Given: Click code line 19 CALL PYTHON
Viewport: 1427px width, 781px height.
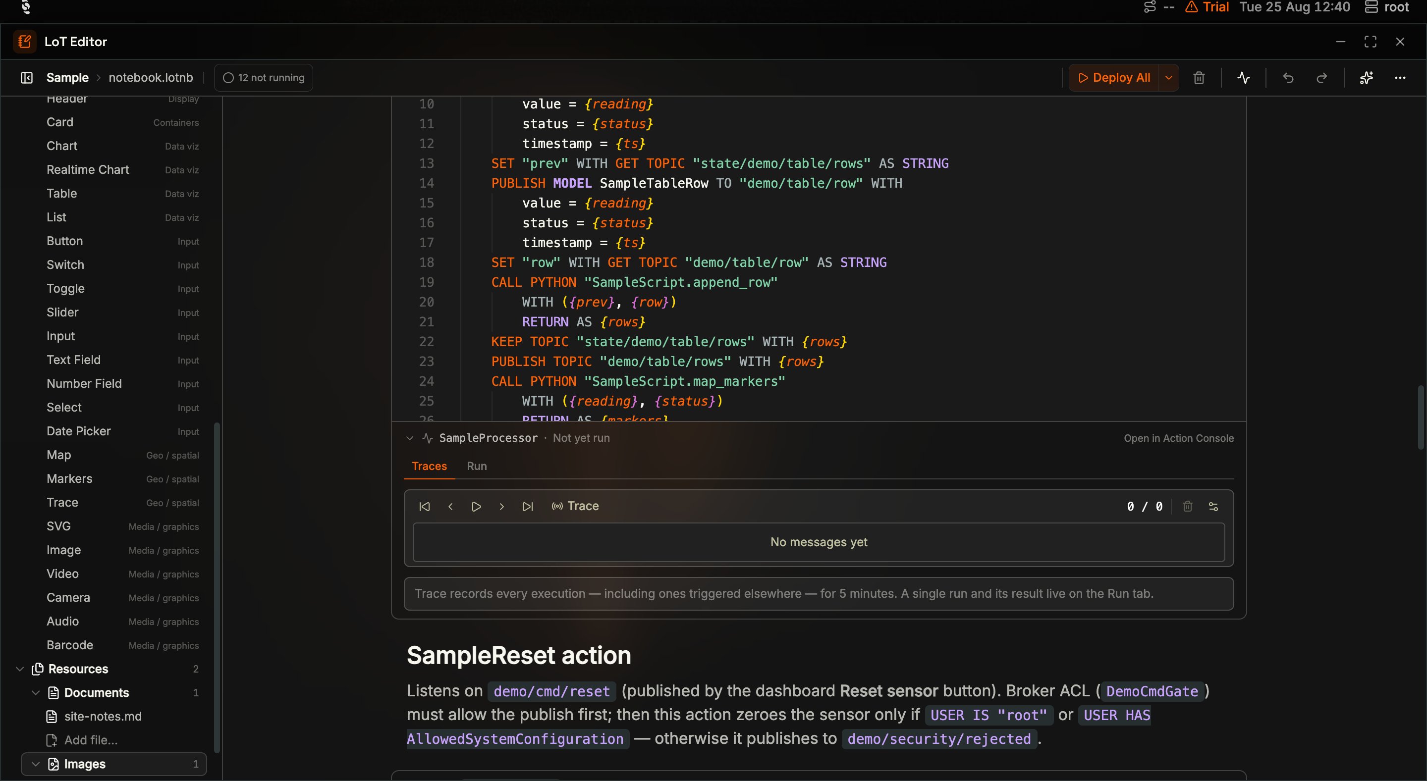Looking at the screenshot, I should pyautogui.click(x=634, y=282).
